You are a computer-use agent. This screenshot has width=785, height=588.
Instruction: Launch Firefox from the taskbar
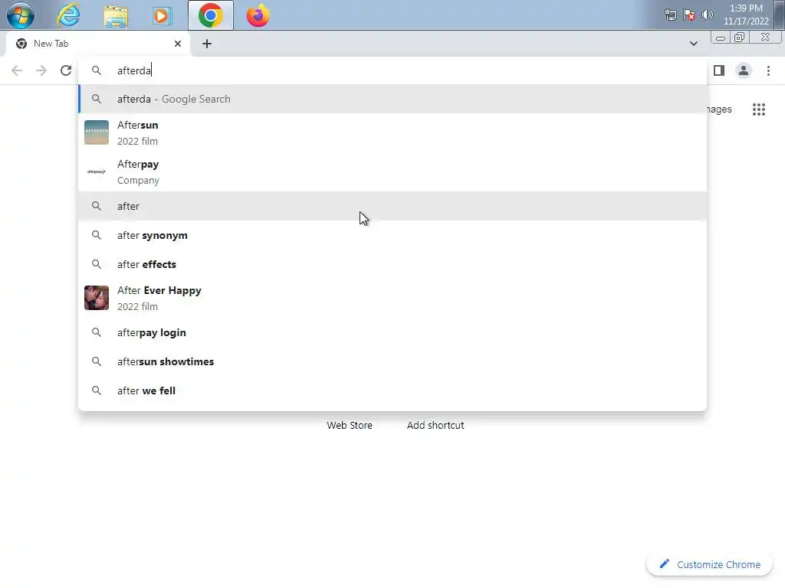[258, 15]
